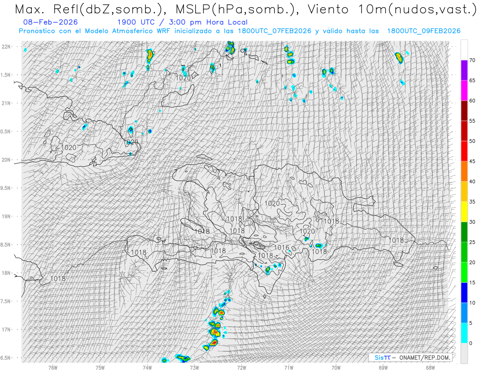
Task: Click the dark red 55–60 dBZ colorbar segment
Action: tap(464, 111)
